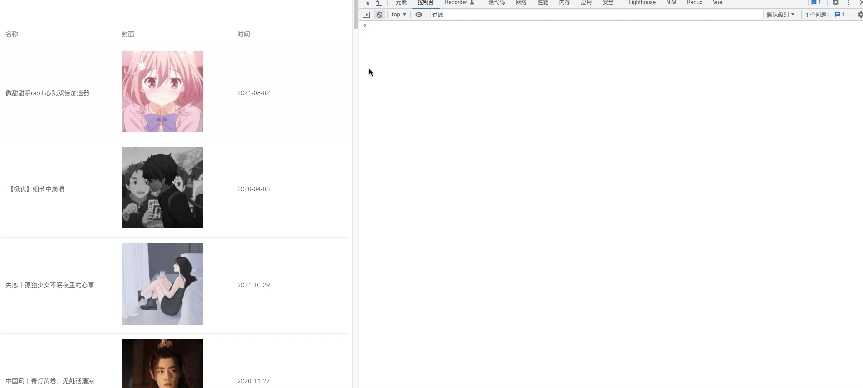Open the 默认级别 log level dropdown
863x388 pixels.
[781, 15]
